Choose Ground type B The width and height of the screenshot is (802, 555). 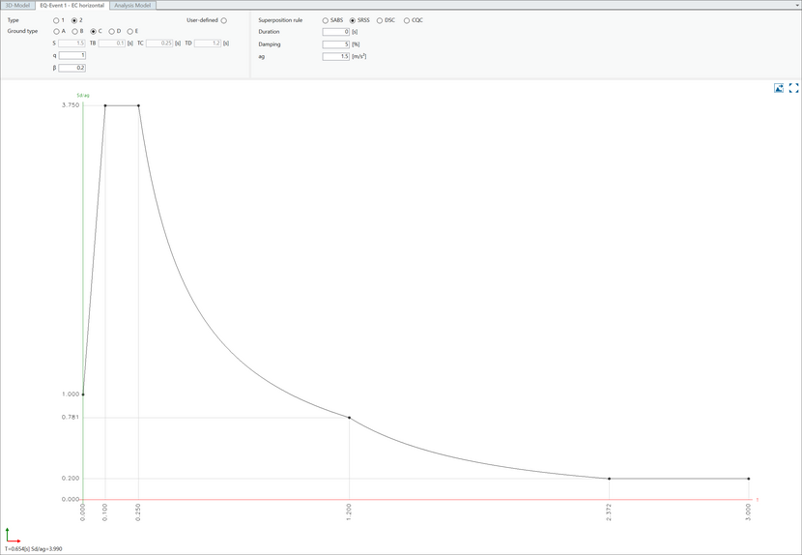[74, 32]
